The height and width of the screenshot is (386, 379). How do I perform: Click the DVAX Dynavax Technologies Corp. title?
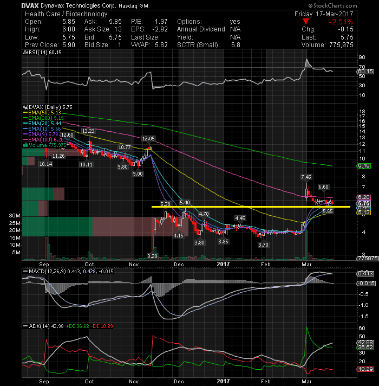coord(69,5)
